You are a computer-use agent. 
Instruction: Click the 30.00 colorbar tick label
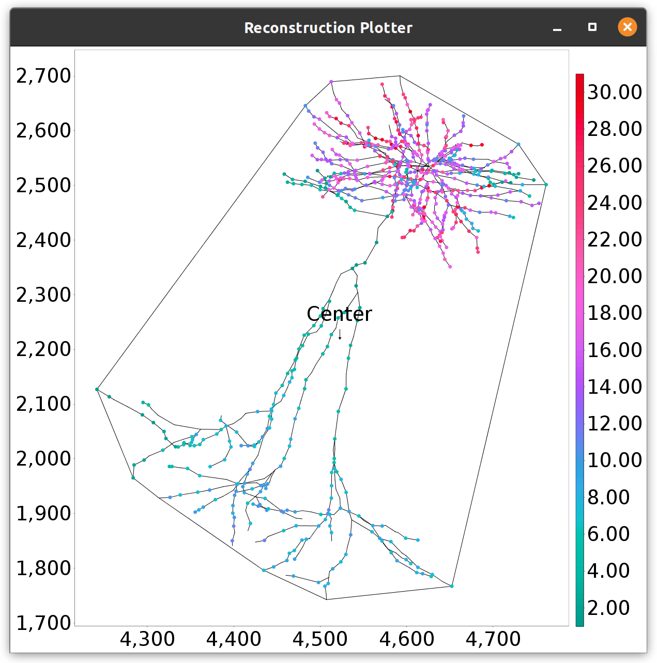point(614,92)
